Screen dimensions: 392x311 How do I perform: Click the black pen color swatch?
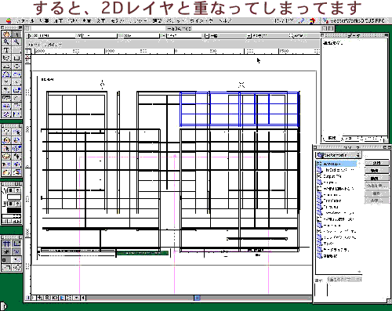tap(14, 210)
